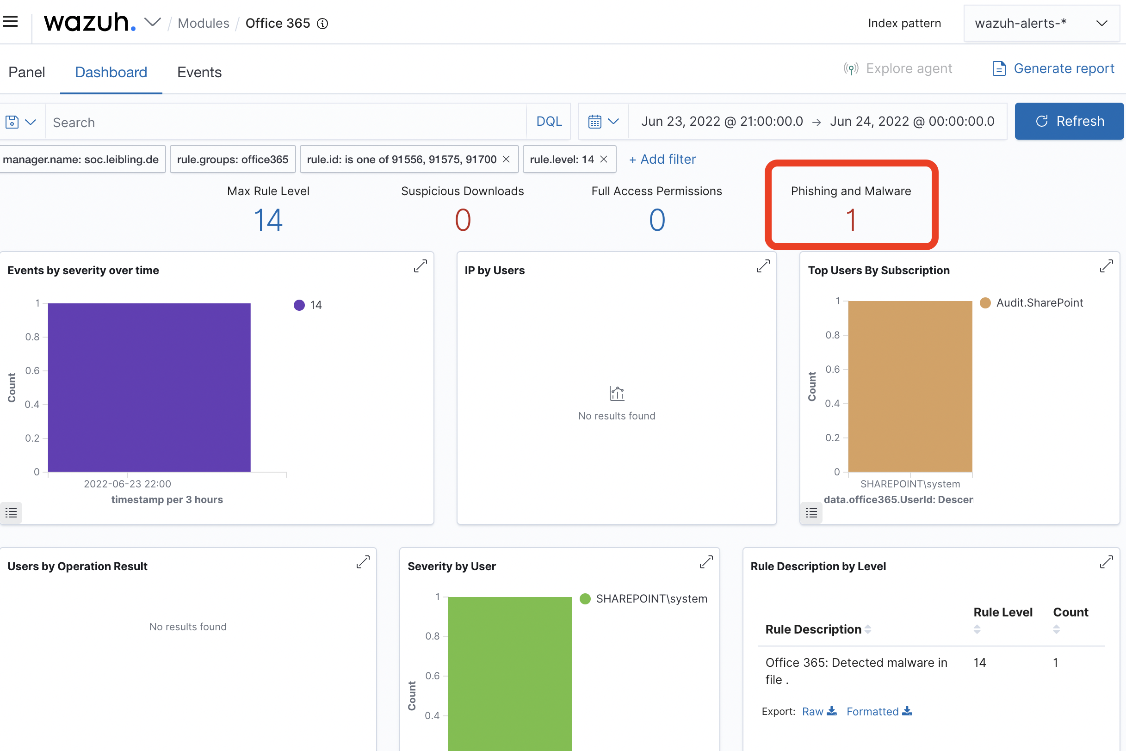Click the SHAREPOINT\system legend color dot
The width and height of the screenshot is (1126, 751).
pos(585,599)
